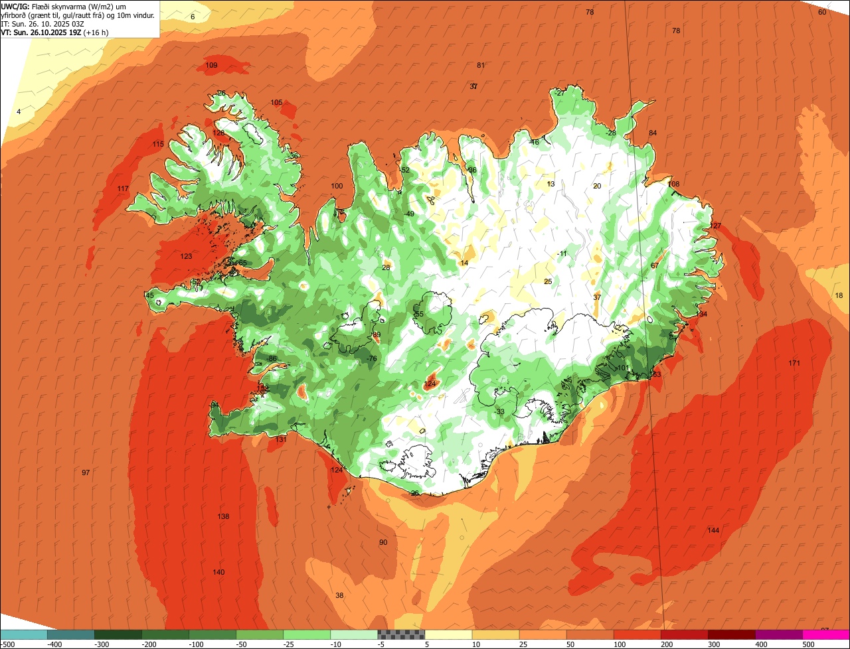The width and height of the screenshot is (850, 649).
Task: Click the map value '97' west of Iceland
Action: (86, 472)
